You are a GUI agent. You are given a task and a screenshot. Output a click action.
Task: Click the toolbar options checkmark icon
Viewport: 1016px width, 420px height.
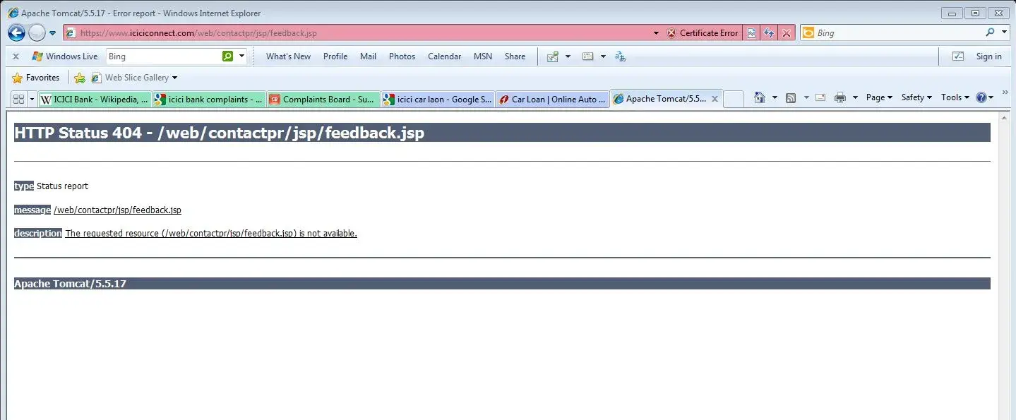pyautogui.click(x=958, y=56)
